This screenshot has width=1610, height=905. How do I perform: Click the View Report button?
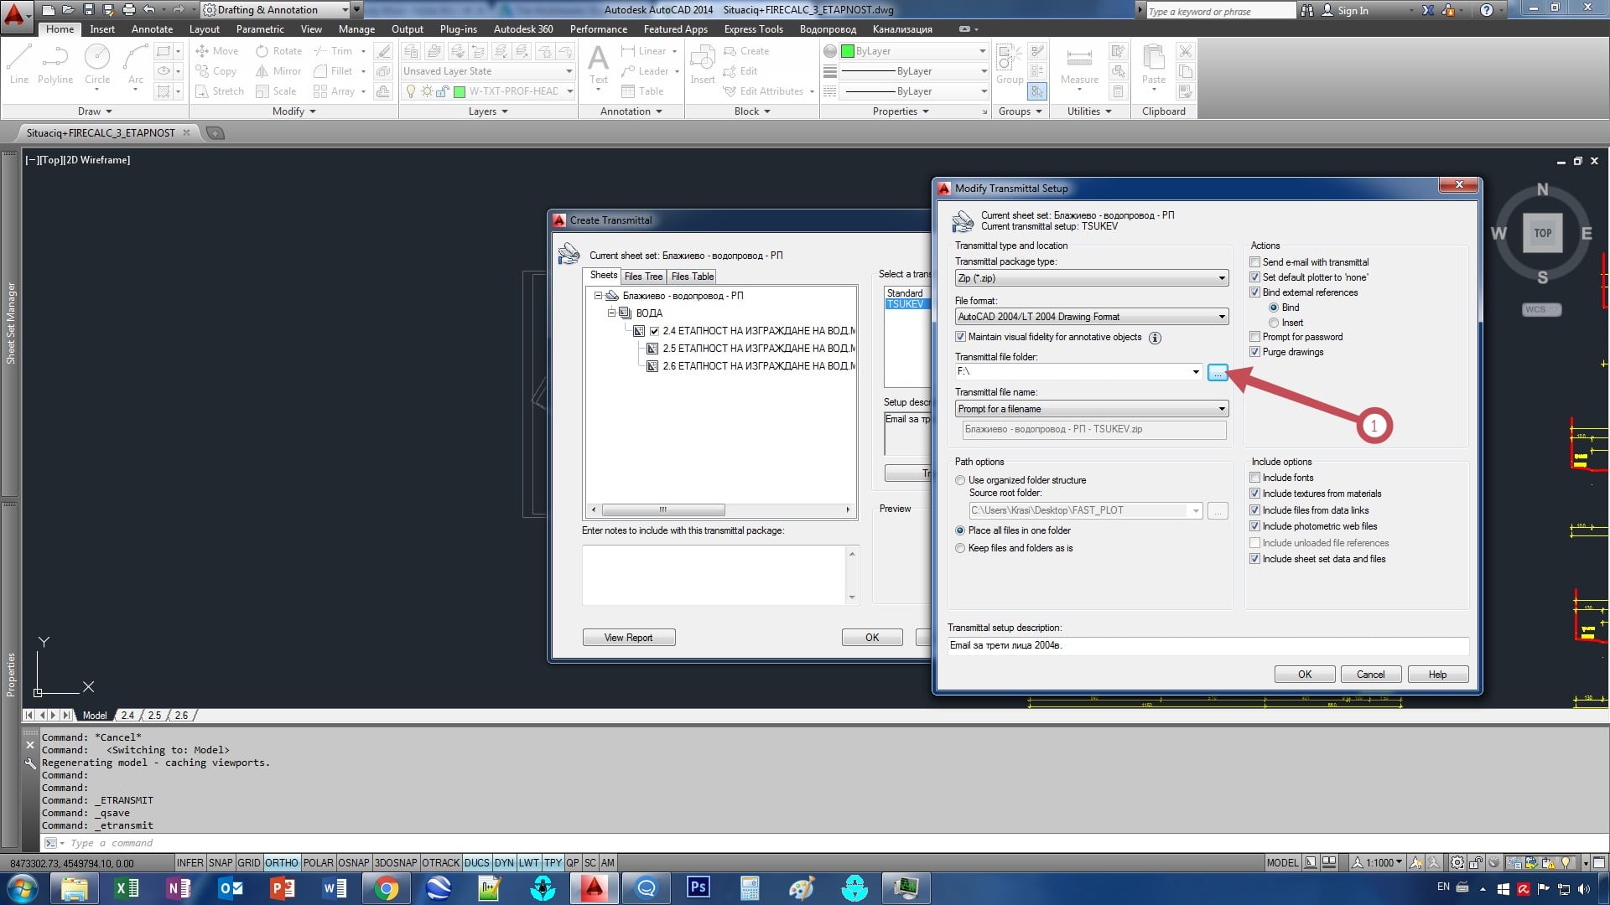point(628,638)
